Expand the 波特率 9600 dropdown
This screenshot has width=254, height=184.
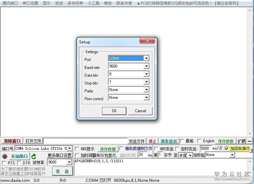click(69, 162)
